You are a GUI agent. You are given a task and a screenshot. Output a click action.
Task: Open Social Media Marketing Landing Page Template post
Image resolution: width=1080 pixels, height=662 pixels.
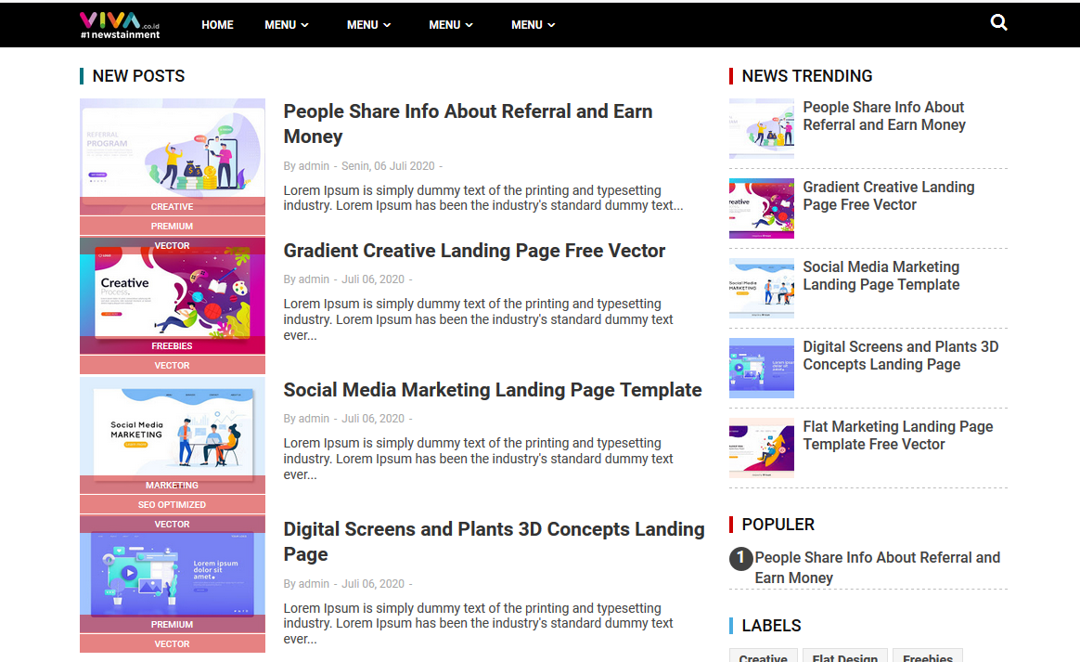493,390
